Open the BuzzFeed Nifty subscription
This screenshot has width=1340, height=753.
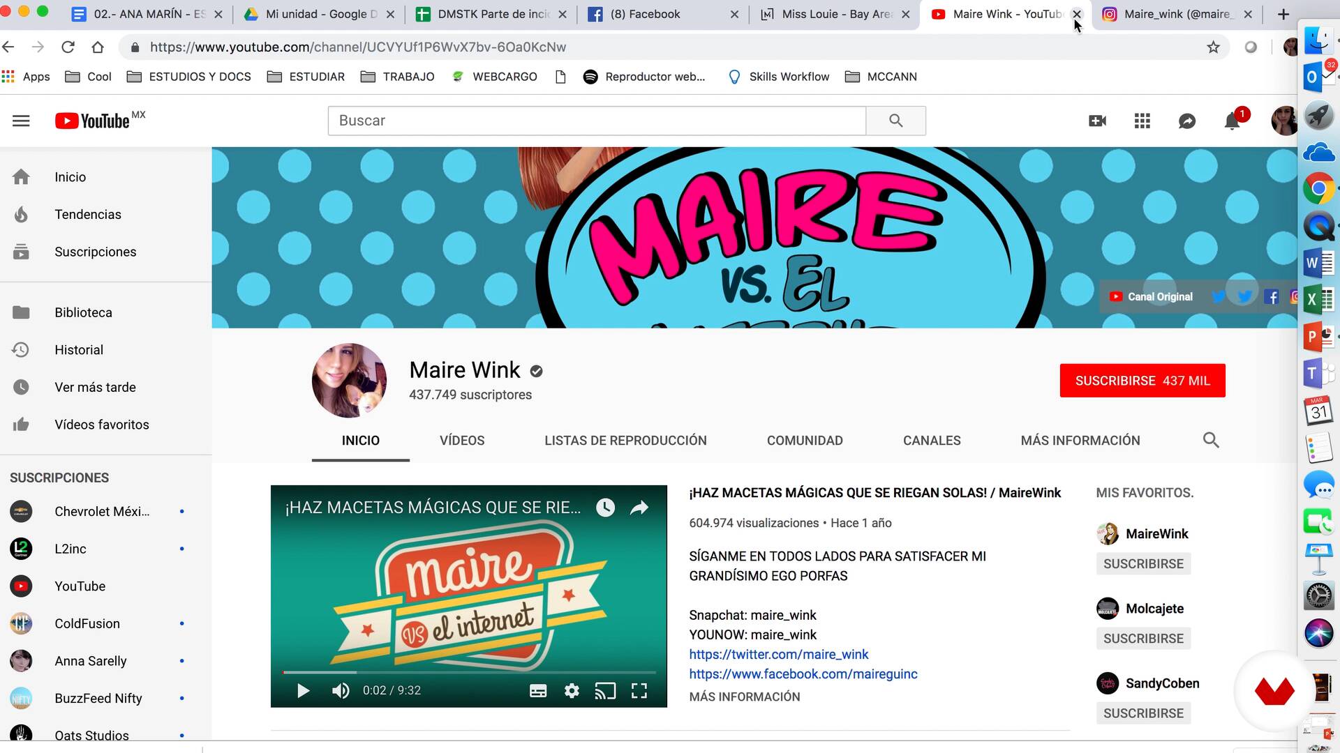(x=98, y=698)
